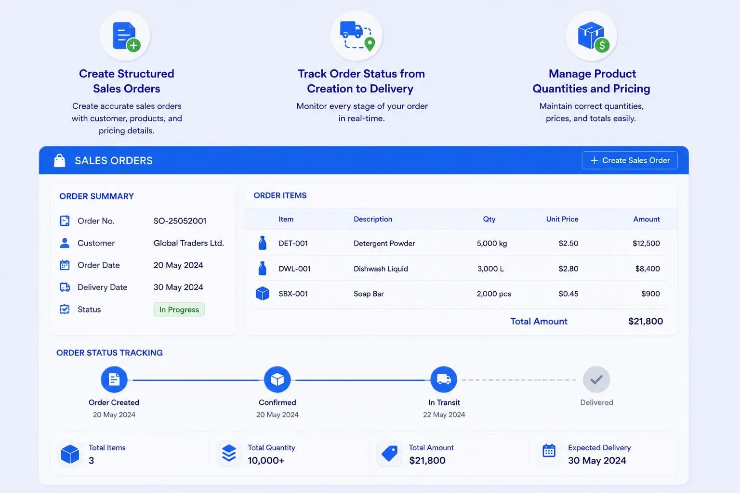Click order number SO-25052001
This screenshot has height=493, width=740.
click(180, 221)
